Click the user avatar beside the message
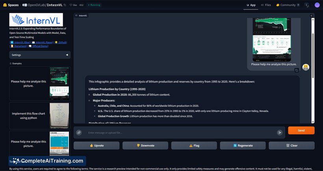The width and height of the screenshot is (323, 171). [x=306, y=67]
